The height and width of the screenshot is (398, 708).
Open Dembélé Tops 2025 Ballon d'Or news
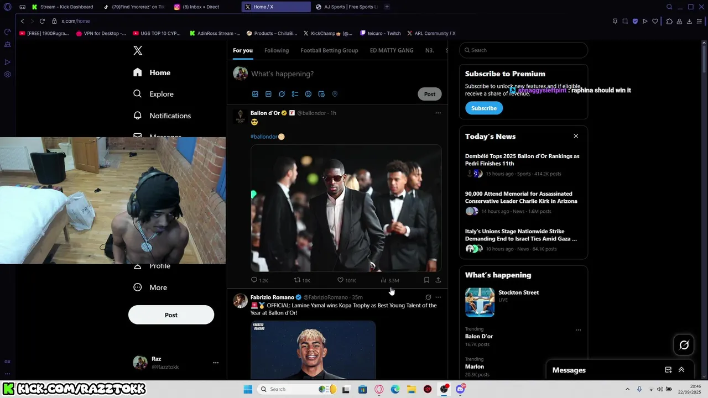523,165
